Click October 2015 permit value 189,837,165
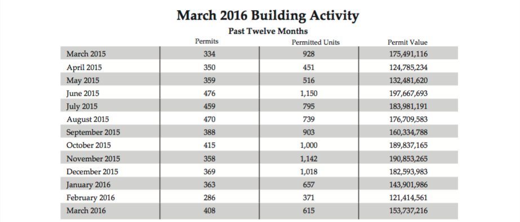 tap(408, 145)
